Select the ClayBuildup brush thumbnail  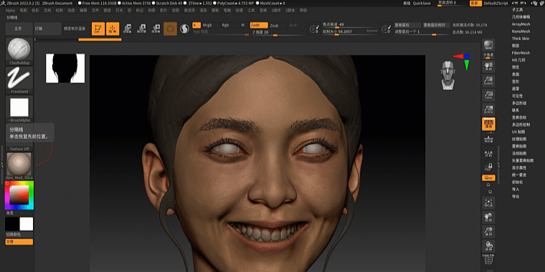pyautogui.click(x=19, y=49)
